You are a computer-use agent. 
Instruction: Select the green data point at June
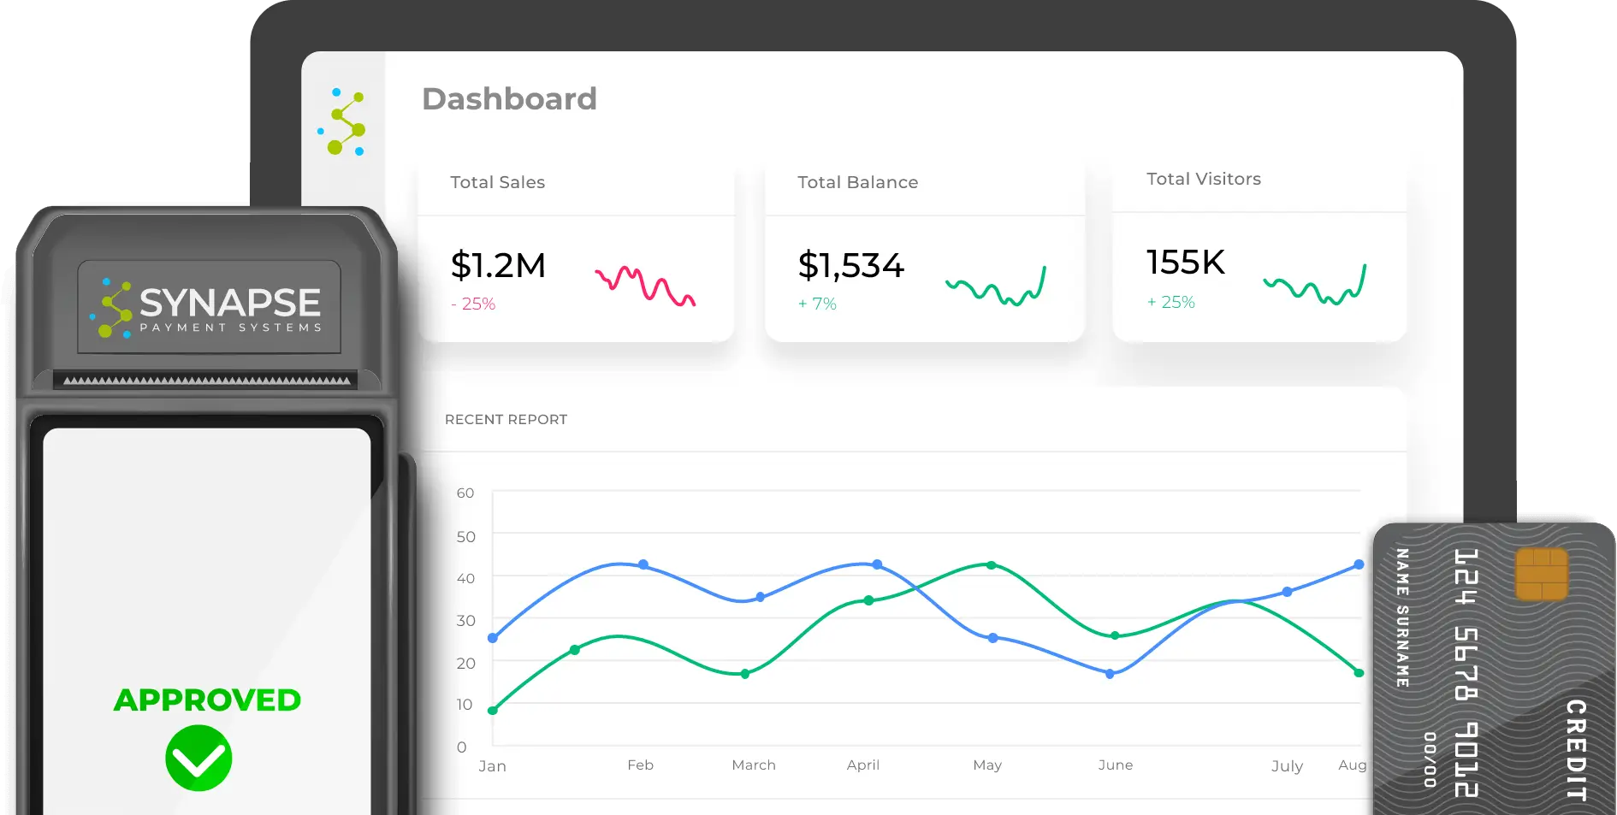1114,635
